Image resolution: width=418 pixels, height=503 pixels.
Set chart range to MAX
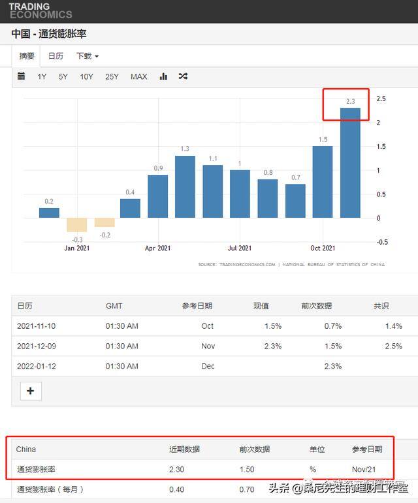138,77
